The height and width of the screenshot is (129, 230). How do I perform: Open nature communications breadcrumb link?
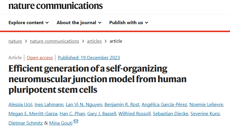(54, 41)
